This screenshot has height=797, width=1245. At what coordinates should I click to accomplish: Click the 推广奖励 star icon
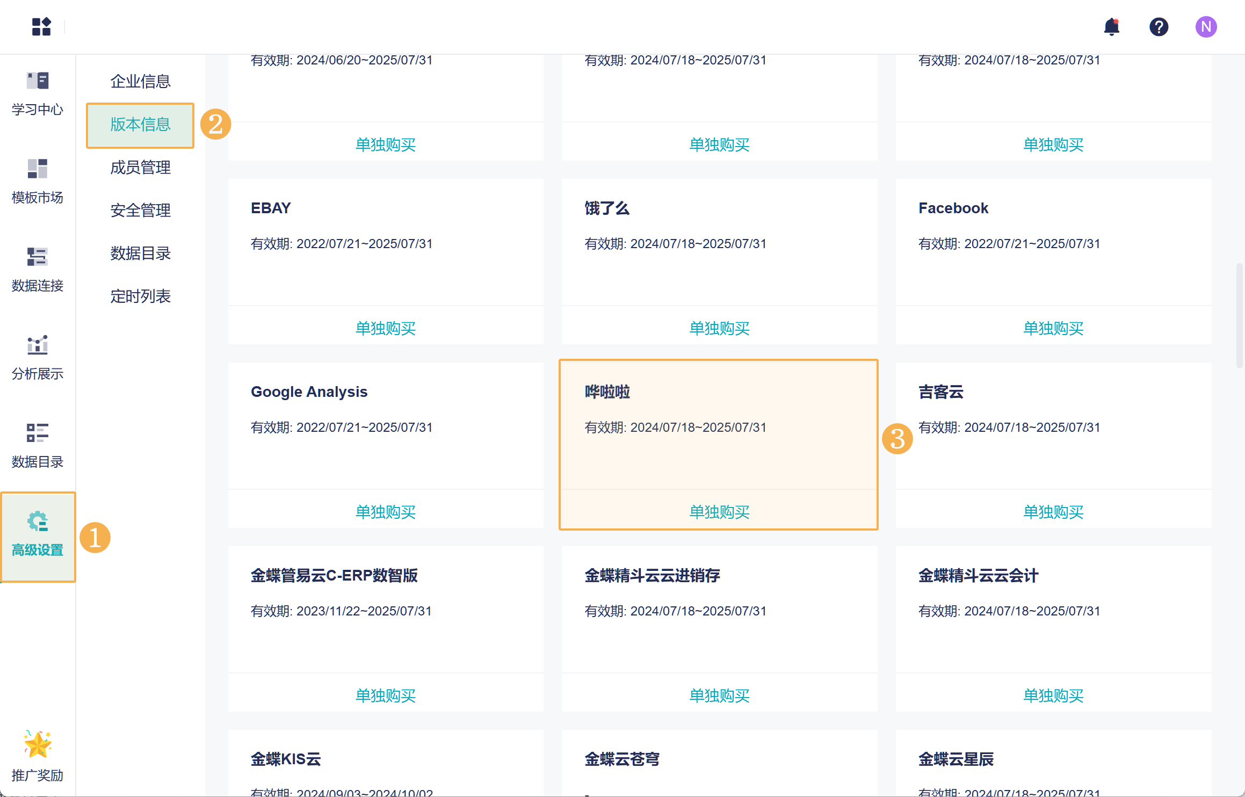click(x=37, y=744)
